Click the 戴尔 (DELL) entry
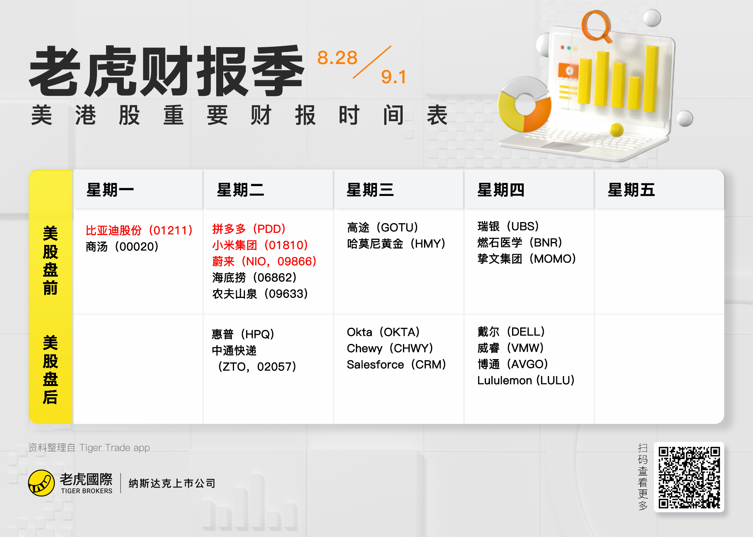The width and height of the screenshot is (753, 537). 511,331
